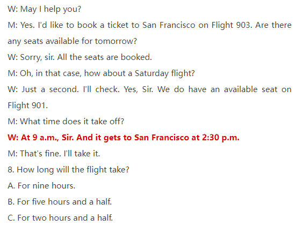Image resolution: width=296 pixels, height=226 pixels.
Task: Click the text "Flight 901."
Action: point(28,106)
